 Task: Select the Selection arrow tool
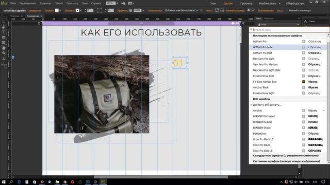click(x=4, y=22)
